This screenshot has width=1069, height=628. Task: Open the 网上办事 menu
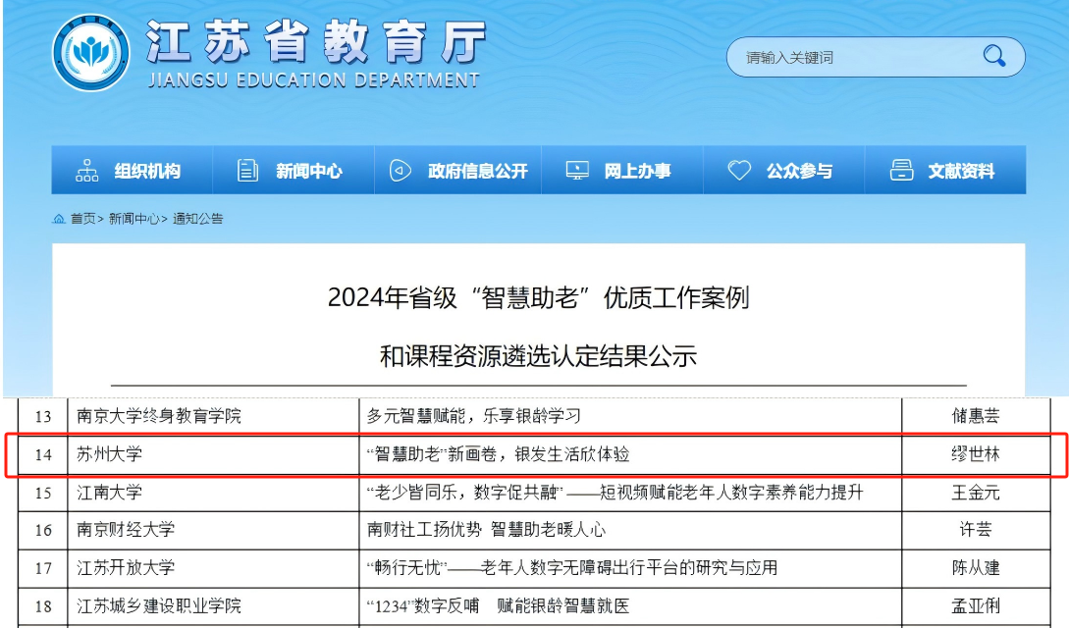pos(622,171)
